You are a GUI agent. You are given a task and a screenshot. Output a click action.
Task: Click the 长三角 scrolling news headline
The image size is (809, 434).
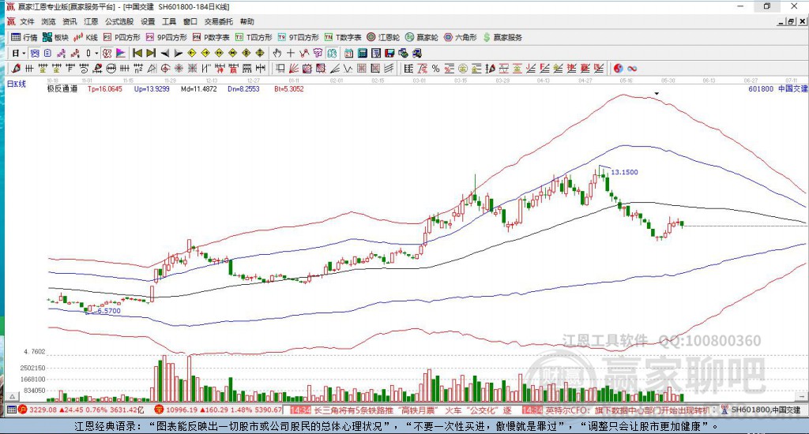(412, 410)
